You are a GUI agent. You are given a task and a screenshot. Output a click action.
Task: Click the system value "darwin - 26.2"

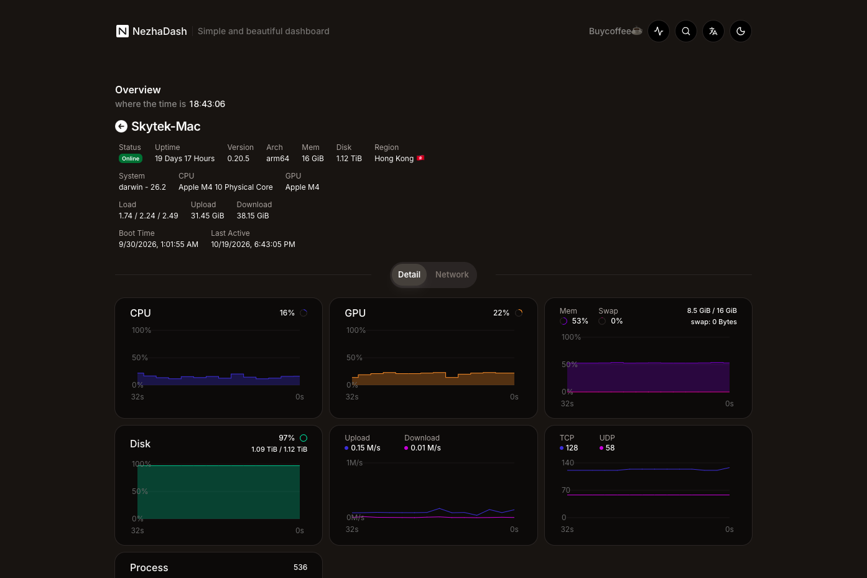[x=142, y=187]
